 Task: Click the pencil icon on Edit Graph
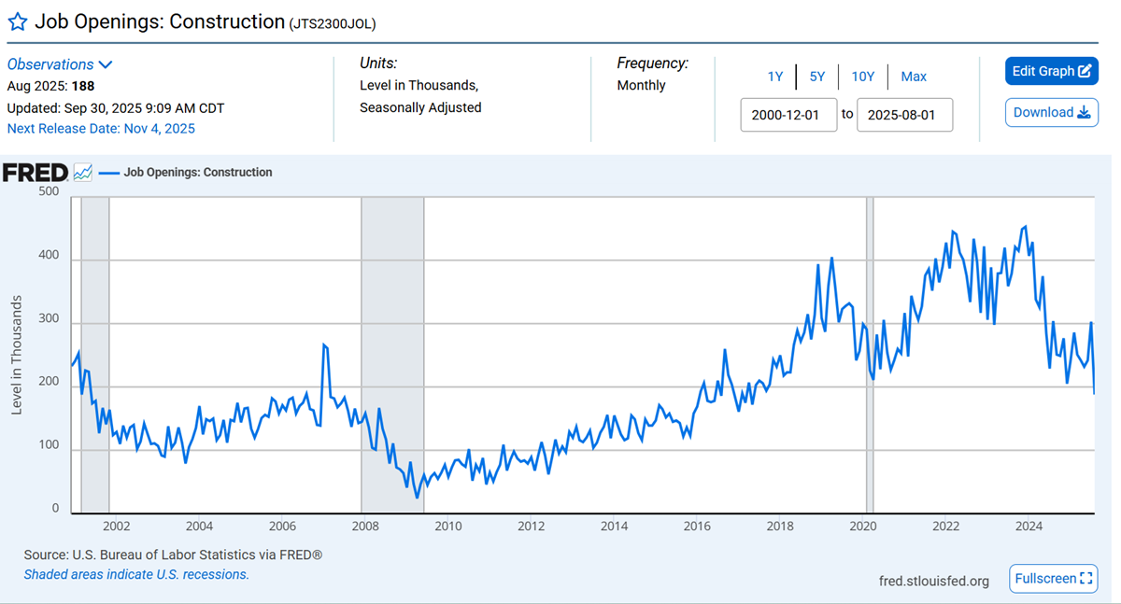pyautogui.click(x=1085, y=71)
